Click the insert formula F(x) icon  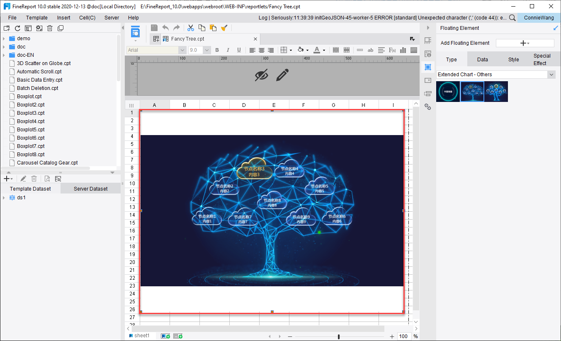[392, 50]
